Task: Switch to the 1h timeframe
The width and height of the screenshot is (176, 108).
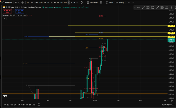Action: pyautogui.click(x=45, y=3)
